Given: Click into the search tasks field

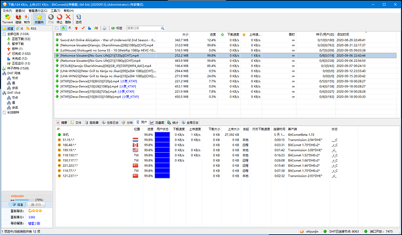Looking at the screenshot, I should (143, 28).
